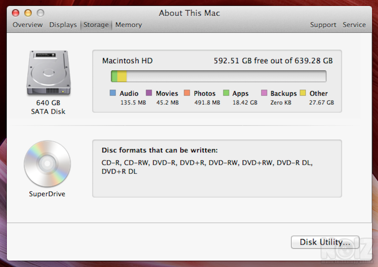Click the 'DVD+R DL' format line
Screen dimensions: 378x267
tap(119, 171)
